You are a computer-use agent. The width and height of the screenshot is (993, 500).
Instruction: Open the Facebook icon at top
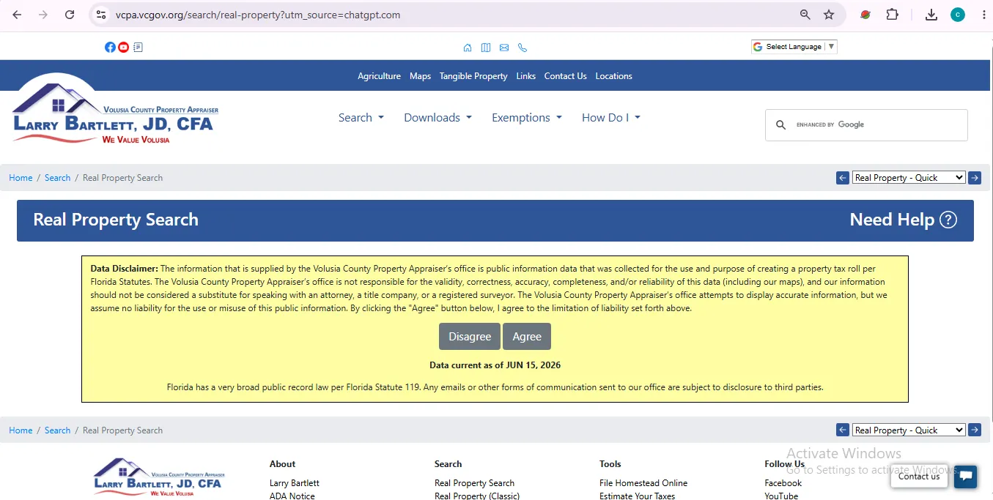[110, 47]
